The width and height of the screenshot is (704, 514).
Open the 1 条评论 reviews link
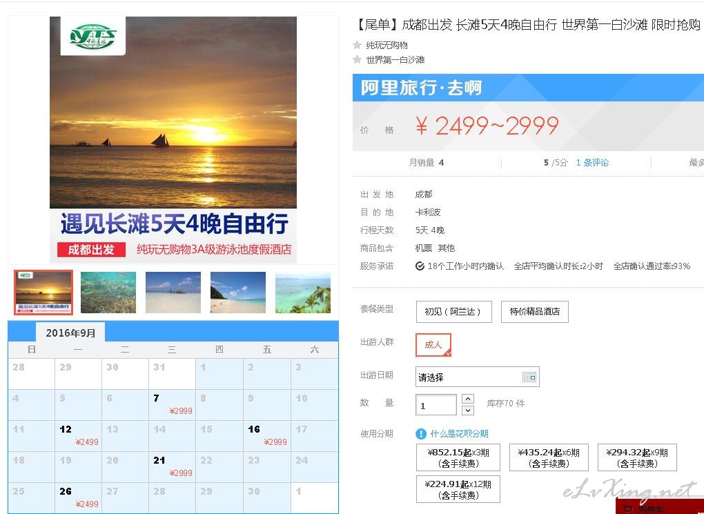(592, 163)
